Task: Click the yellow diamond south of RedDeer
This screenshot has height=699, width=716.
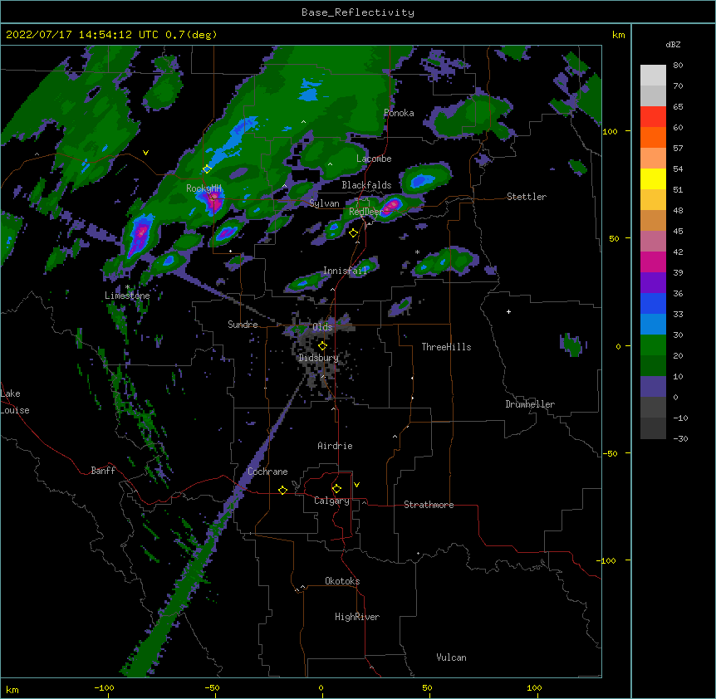Action: (353, 233)
